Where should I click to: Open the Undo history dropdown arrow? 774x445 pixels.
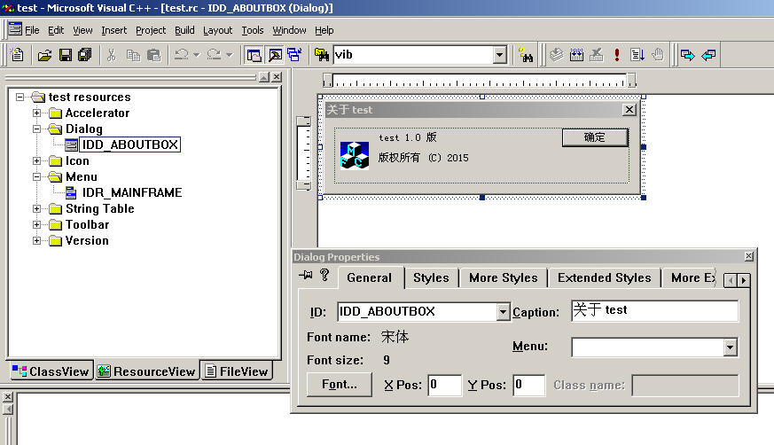[x=197, y=55]
